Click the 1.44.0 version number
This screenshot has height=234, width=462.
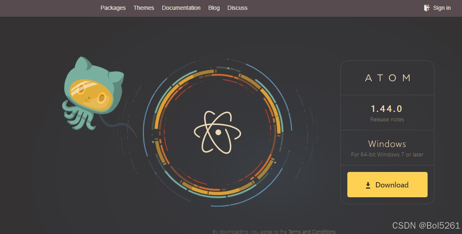tap(387, 109)
